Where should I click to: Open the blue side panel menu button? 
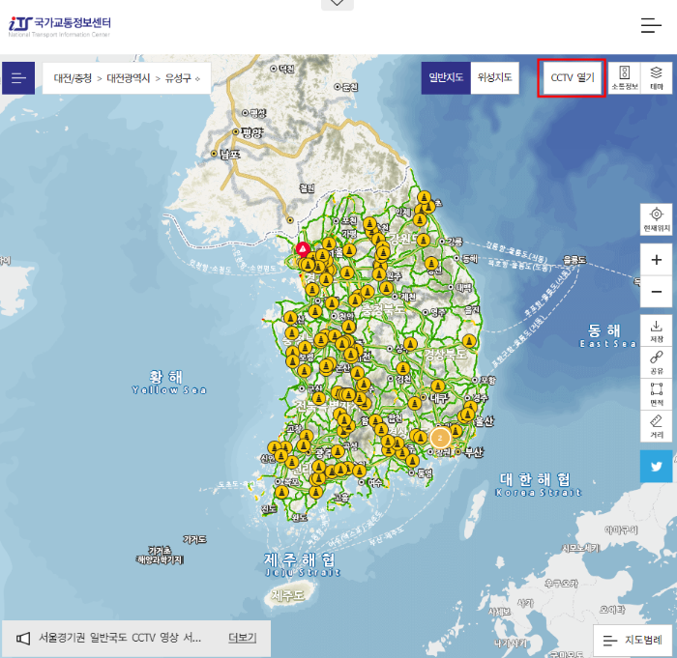click(18, 78)
